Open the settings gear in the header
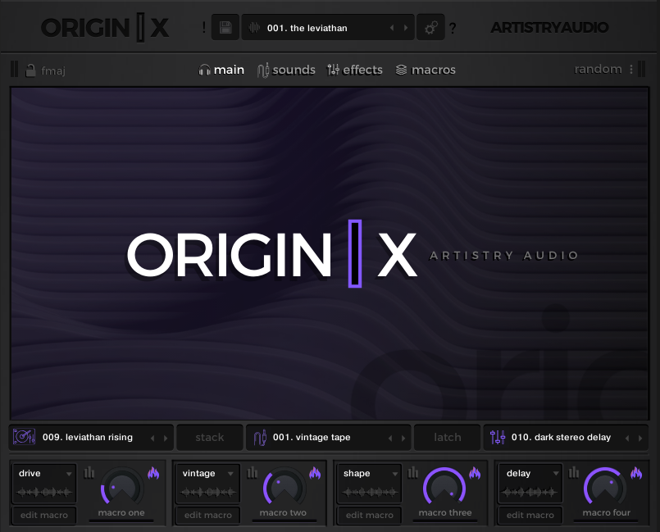Screen dimensions: 660x532 (x=430, y=26)
